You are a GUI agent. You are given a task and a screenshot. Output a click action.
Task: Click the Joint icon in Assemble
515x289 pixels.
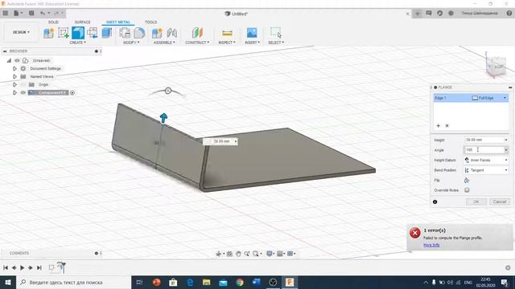171,33
